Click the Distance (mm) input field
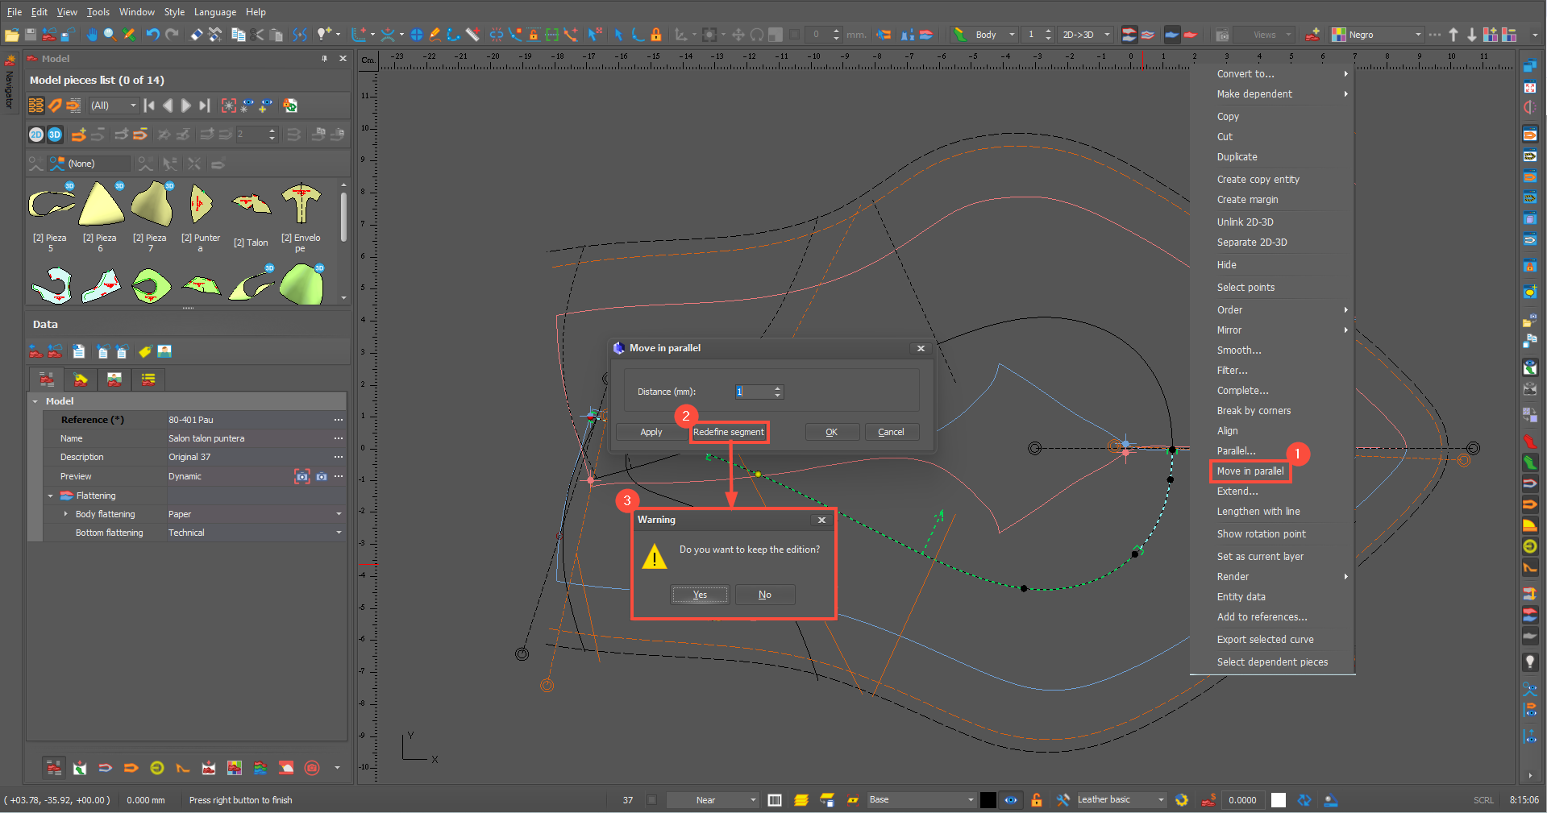The image size is (1547, 813). [x=753, y=392]
